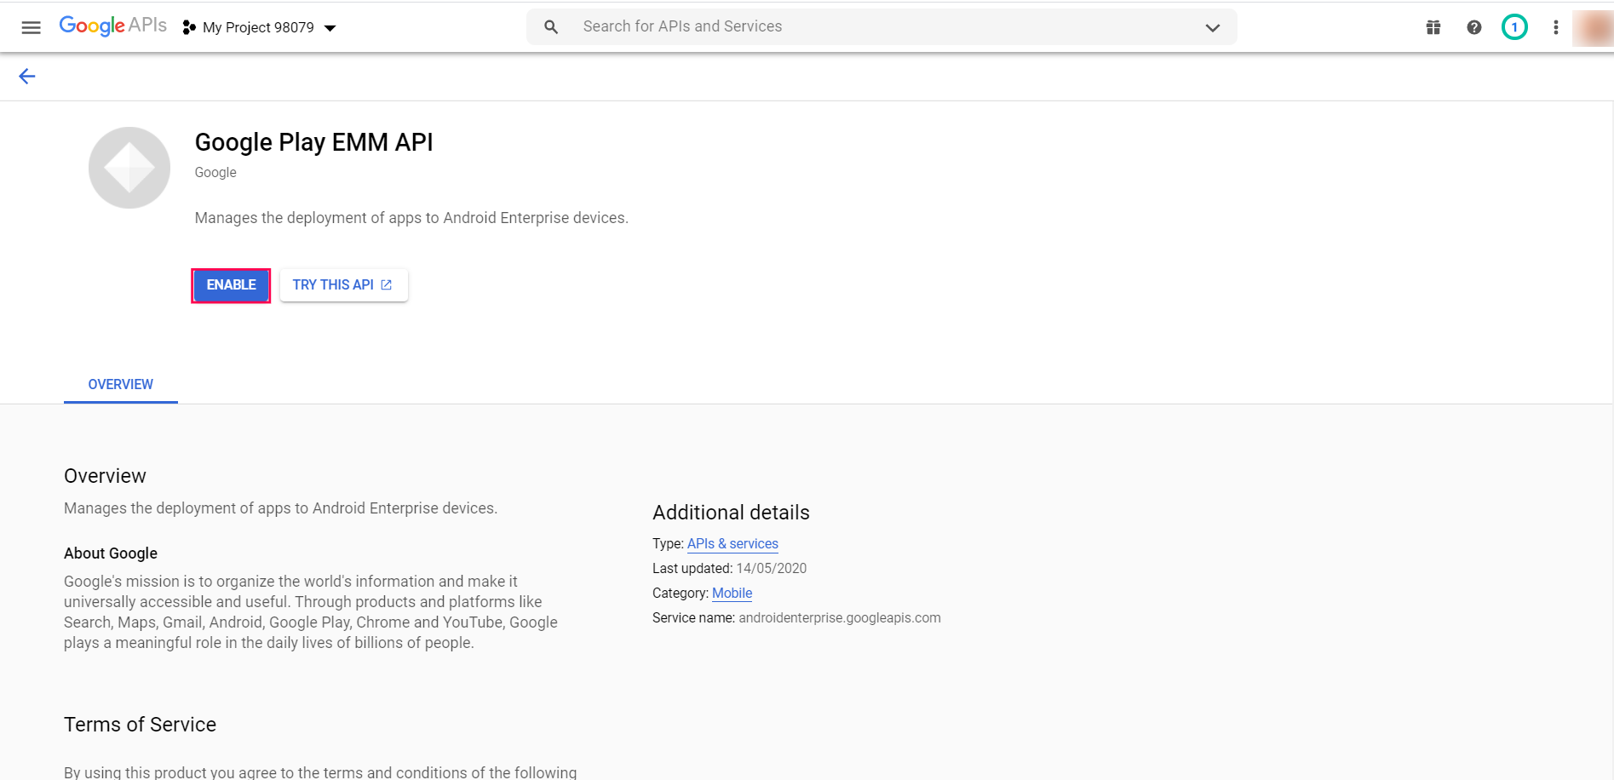The height and width of the screenshot is (780, 1614).
Task: Expand the search bar dropdown chevron
Action: click(1213, 27)
